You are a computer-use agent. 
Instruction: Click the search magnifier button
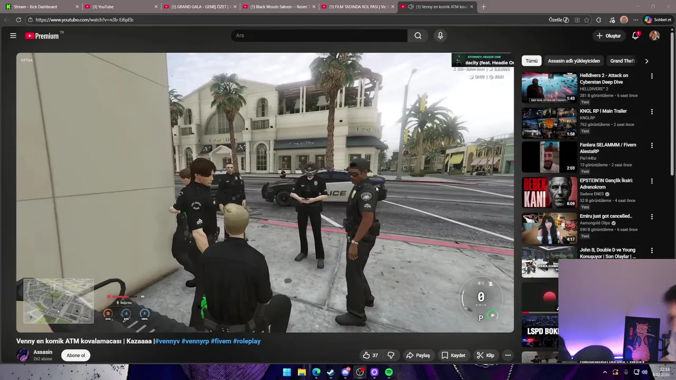coord(418,35)
